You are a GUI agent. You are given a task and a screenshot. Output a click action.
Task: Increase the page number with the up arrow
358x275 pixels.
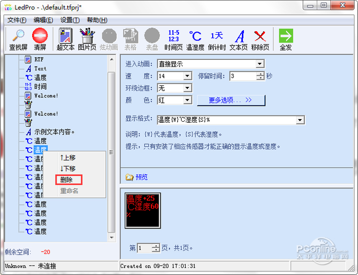tap(156, 246)
